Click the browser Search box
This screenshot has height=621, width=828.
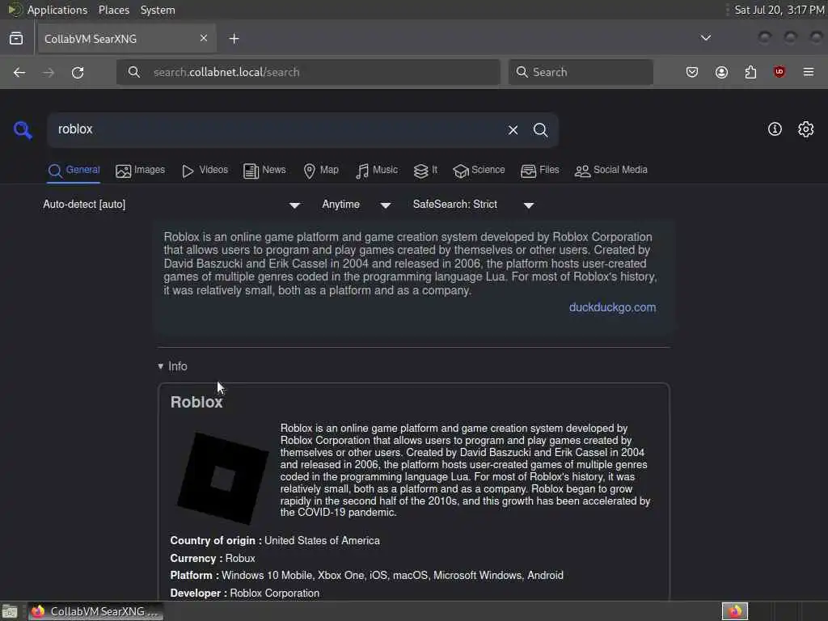pyautogui.click(x=581, y=72)
